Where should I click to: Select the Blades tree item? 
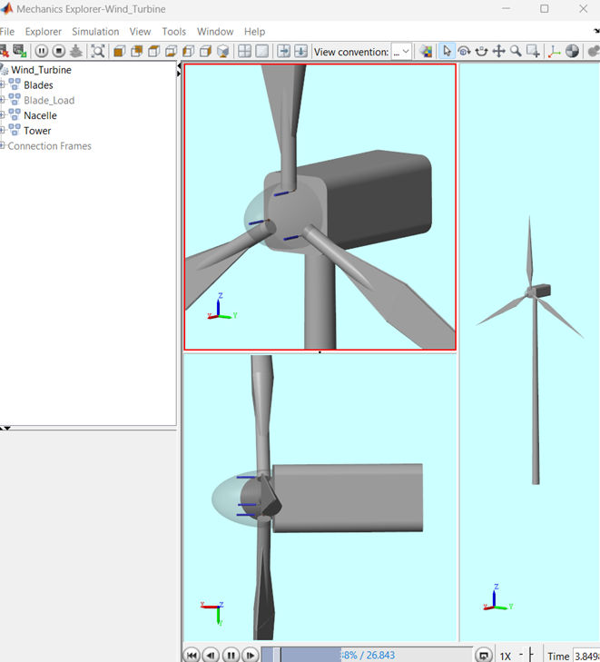point(38,84)
